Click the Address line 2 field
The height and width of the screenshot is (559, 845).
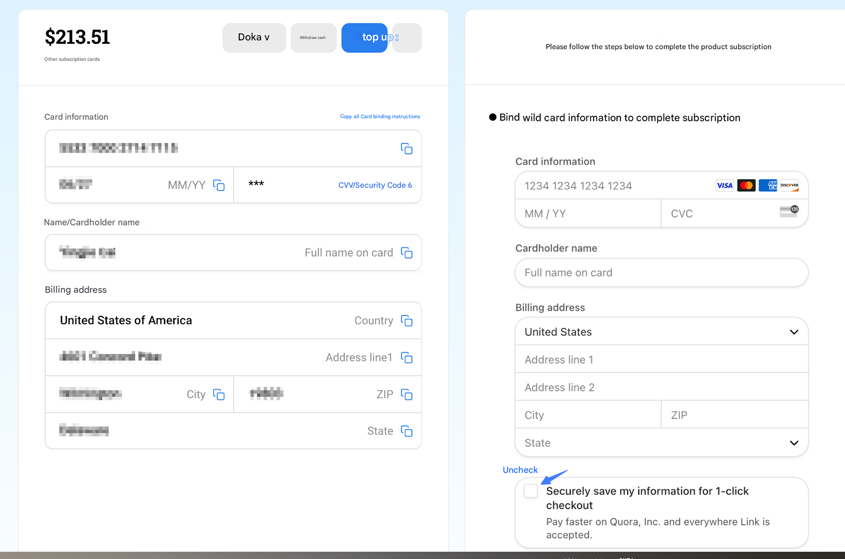pyautogui.click(x=661, y=387)
